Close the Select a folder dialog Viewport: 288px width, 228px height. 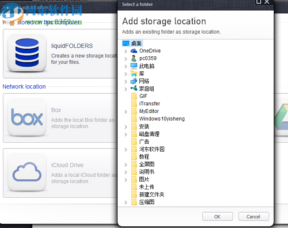[x=267, y=2]
